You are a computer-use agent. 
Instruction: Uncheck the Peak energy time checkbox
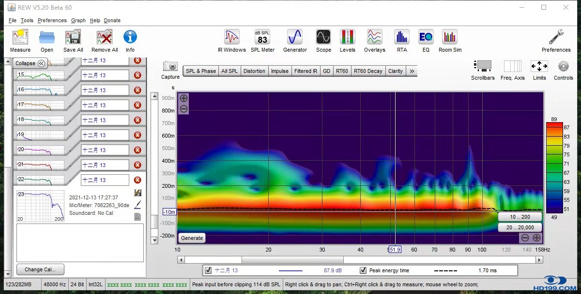363,270
